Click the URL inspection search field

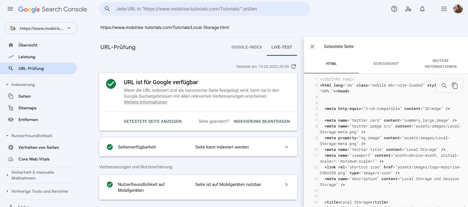[205, 9]
